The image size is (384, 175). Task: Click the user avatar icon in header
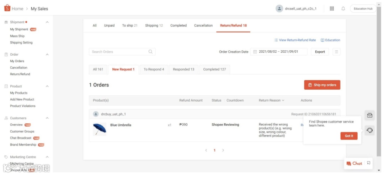pos(279,9)
